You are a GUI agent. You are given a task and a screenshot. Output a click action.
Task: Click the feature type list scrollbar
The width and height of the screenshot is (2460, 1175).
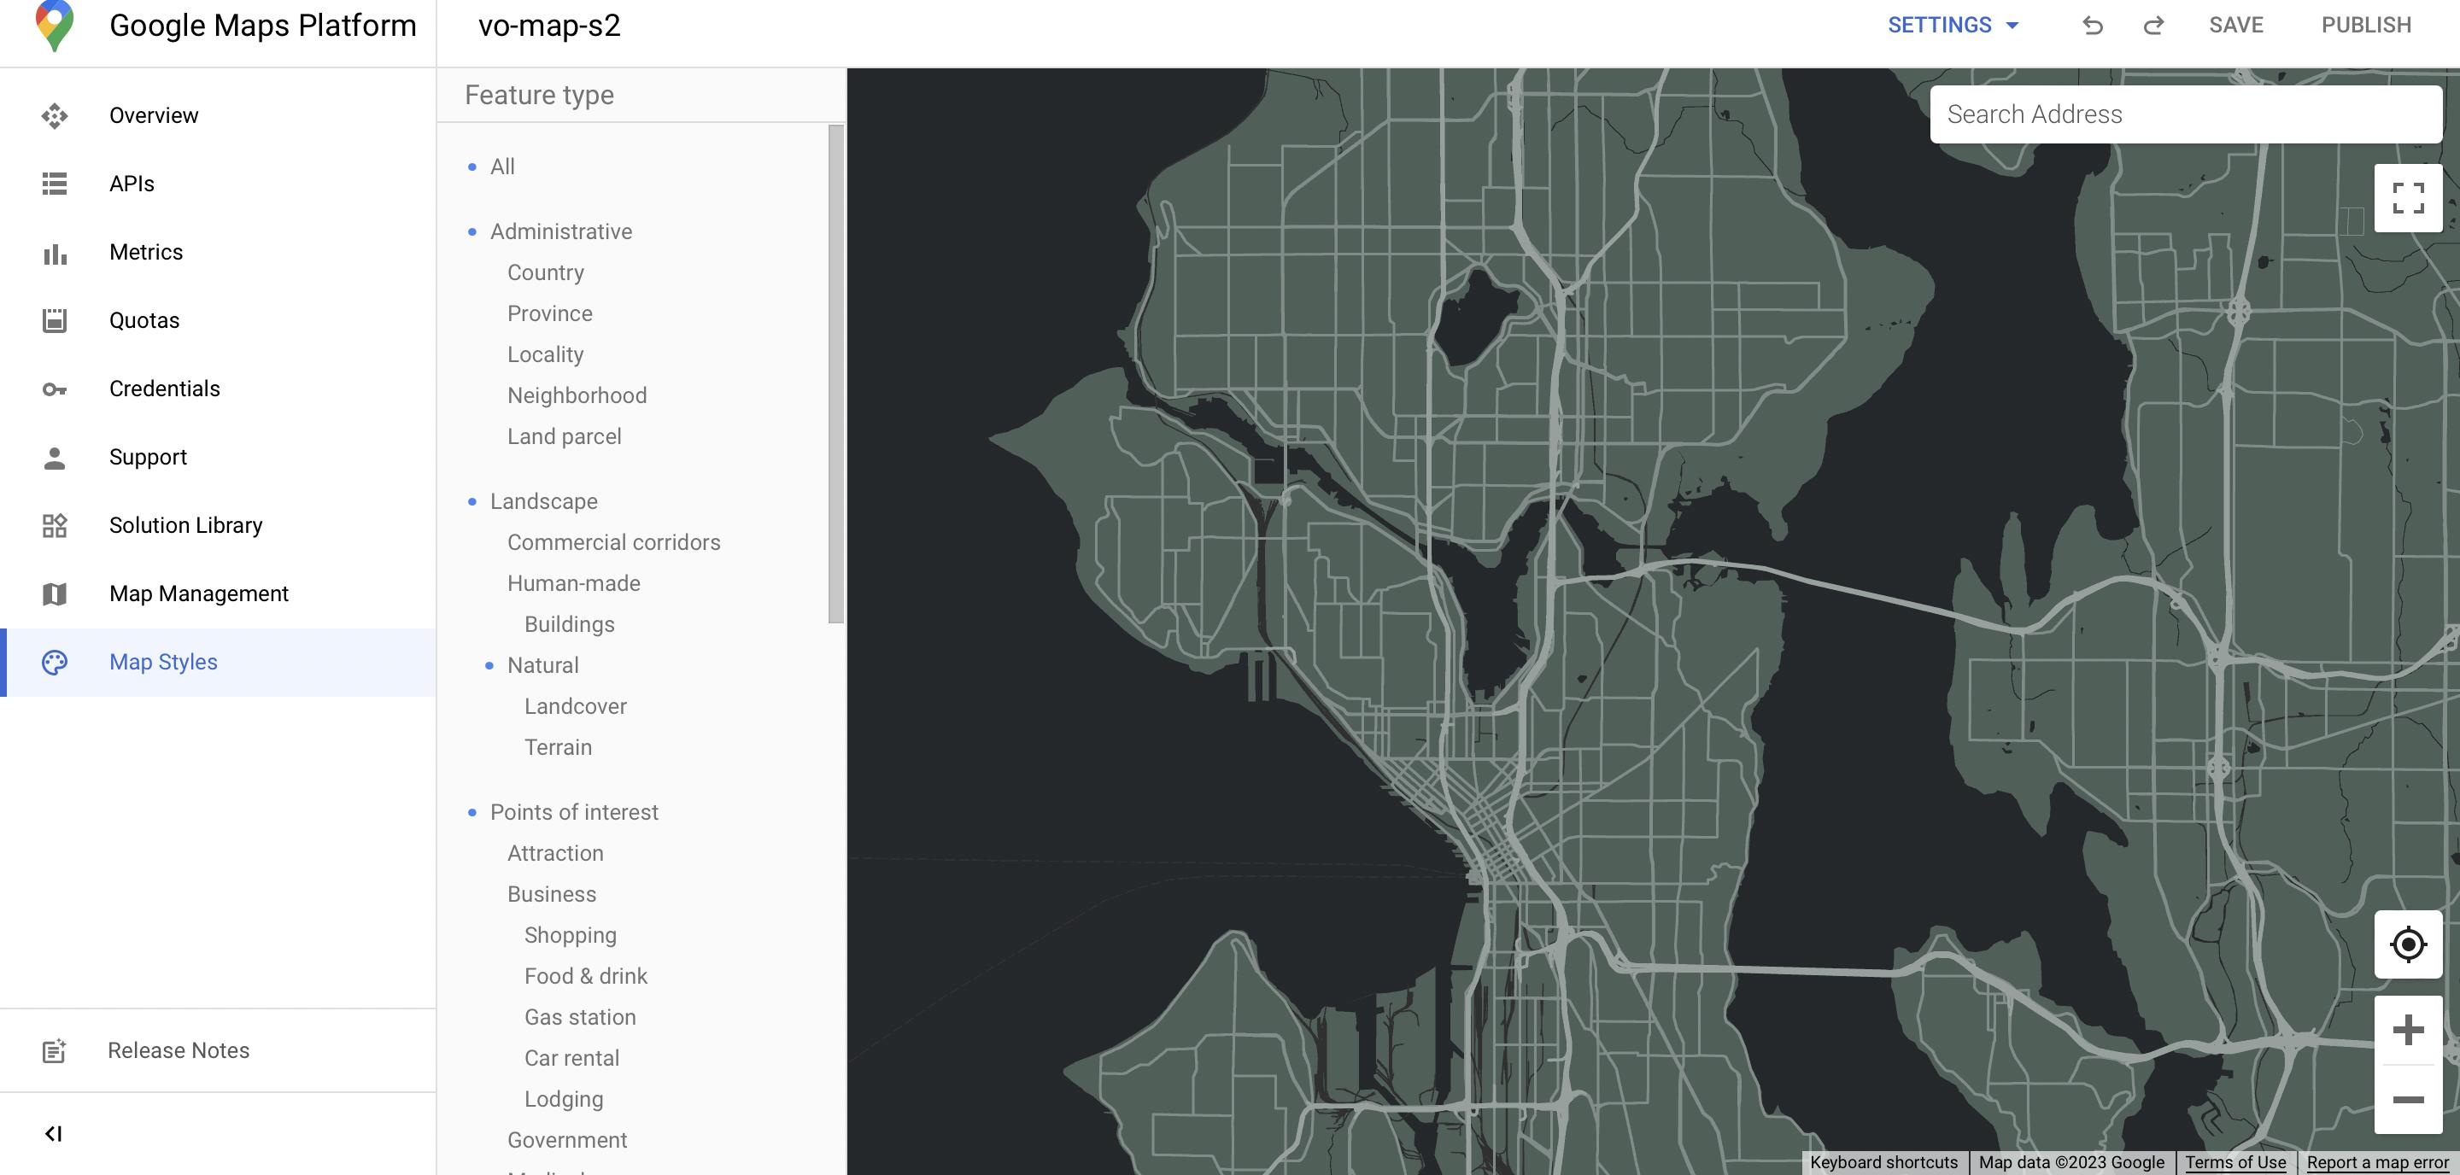pyautogui.click(x=835, y=374)
